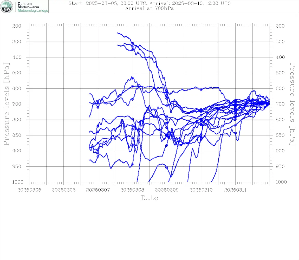
Task: Click date label 20250309
Action: pyautogui.click(x=167, y=190)
